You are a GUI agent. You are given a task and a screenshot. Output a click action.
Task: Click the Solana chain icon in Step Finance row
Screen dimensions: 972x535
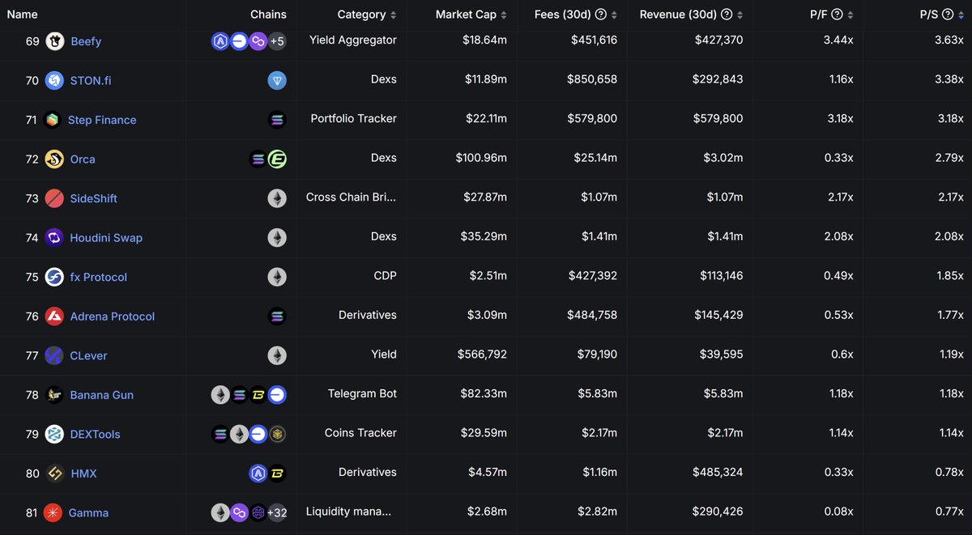click(x=277, y=120)
